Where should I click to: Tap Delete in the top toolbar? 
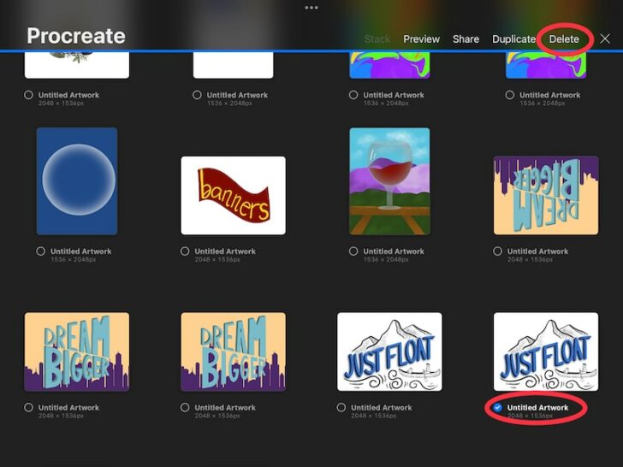point(564,39)
